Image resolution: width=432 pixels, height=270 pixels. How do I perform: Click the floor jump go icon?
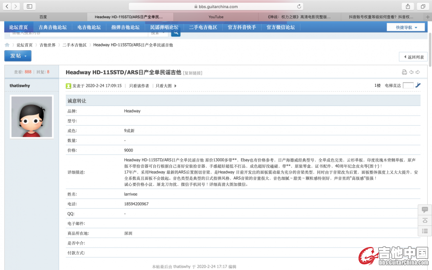click(x=418, y=85)
